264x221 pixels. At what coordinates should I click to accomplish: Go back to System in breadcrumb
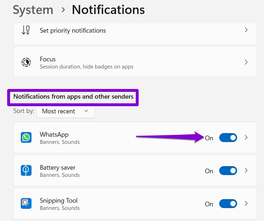coord(33,10)
